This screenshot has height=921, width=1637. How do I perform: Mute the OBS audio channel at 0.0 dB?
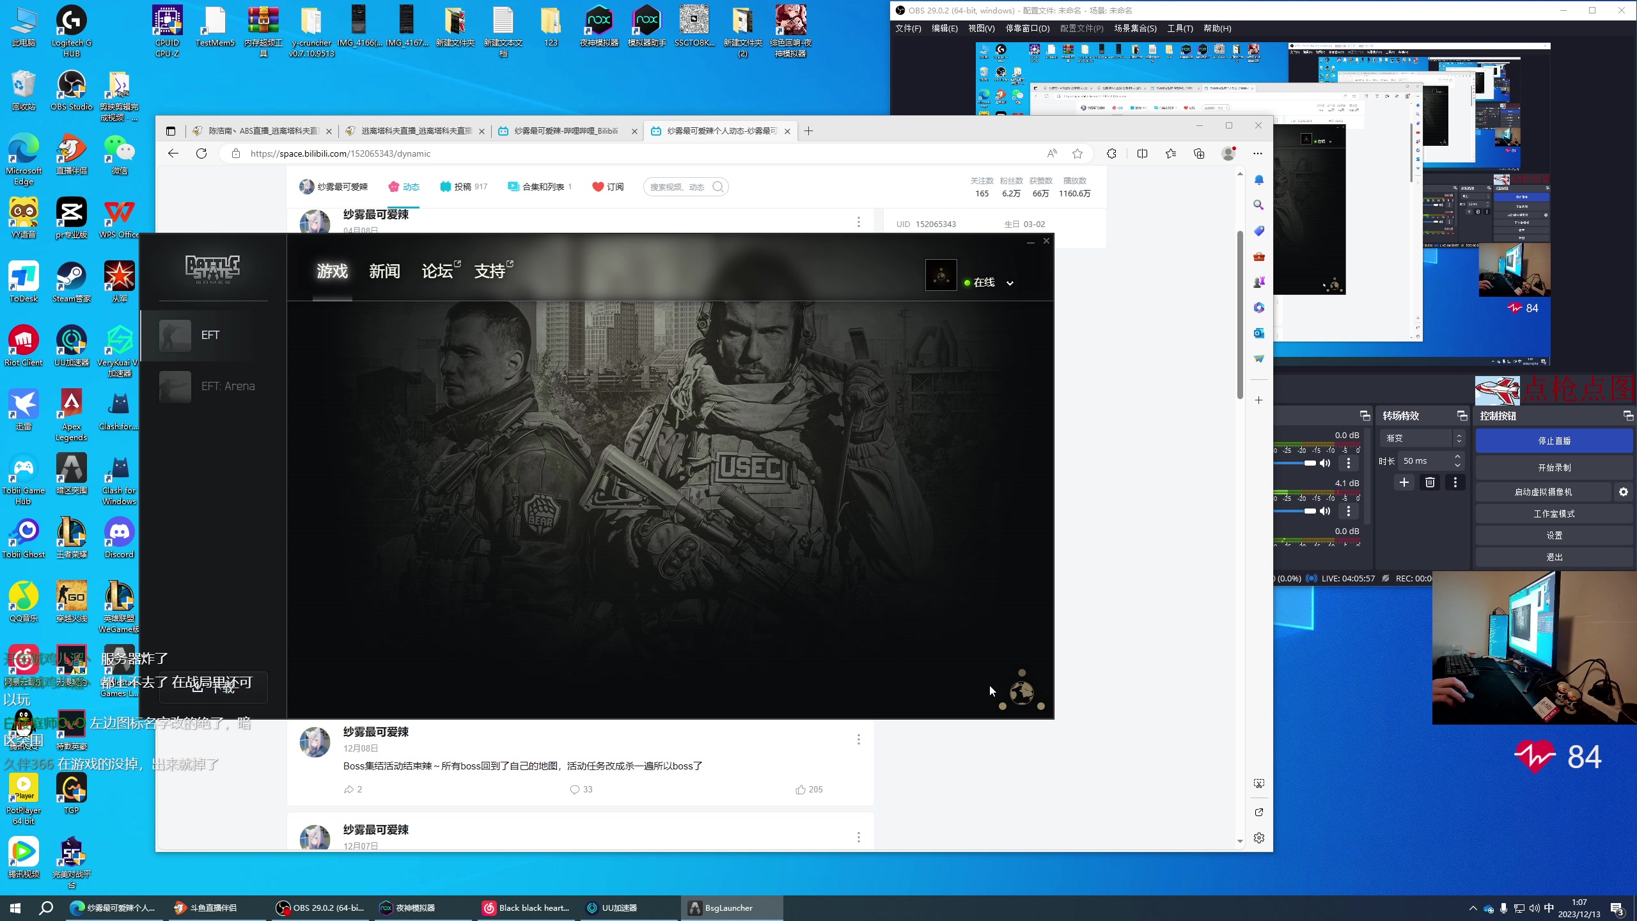[x=1325, y=463]
